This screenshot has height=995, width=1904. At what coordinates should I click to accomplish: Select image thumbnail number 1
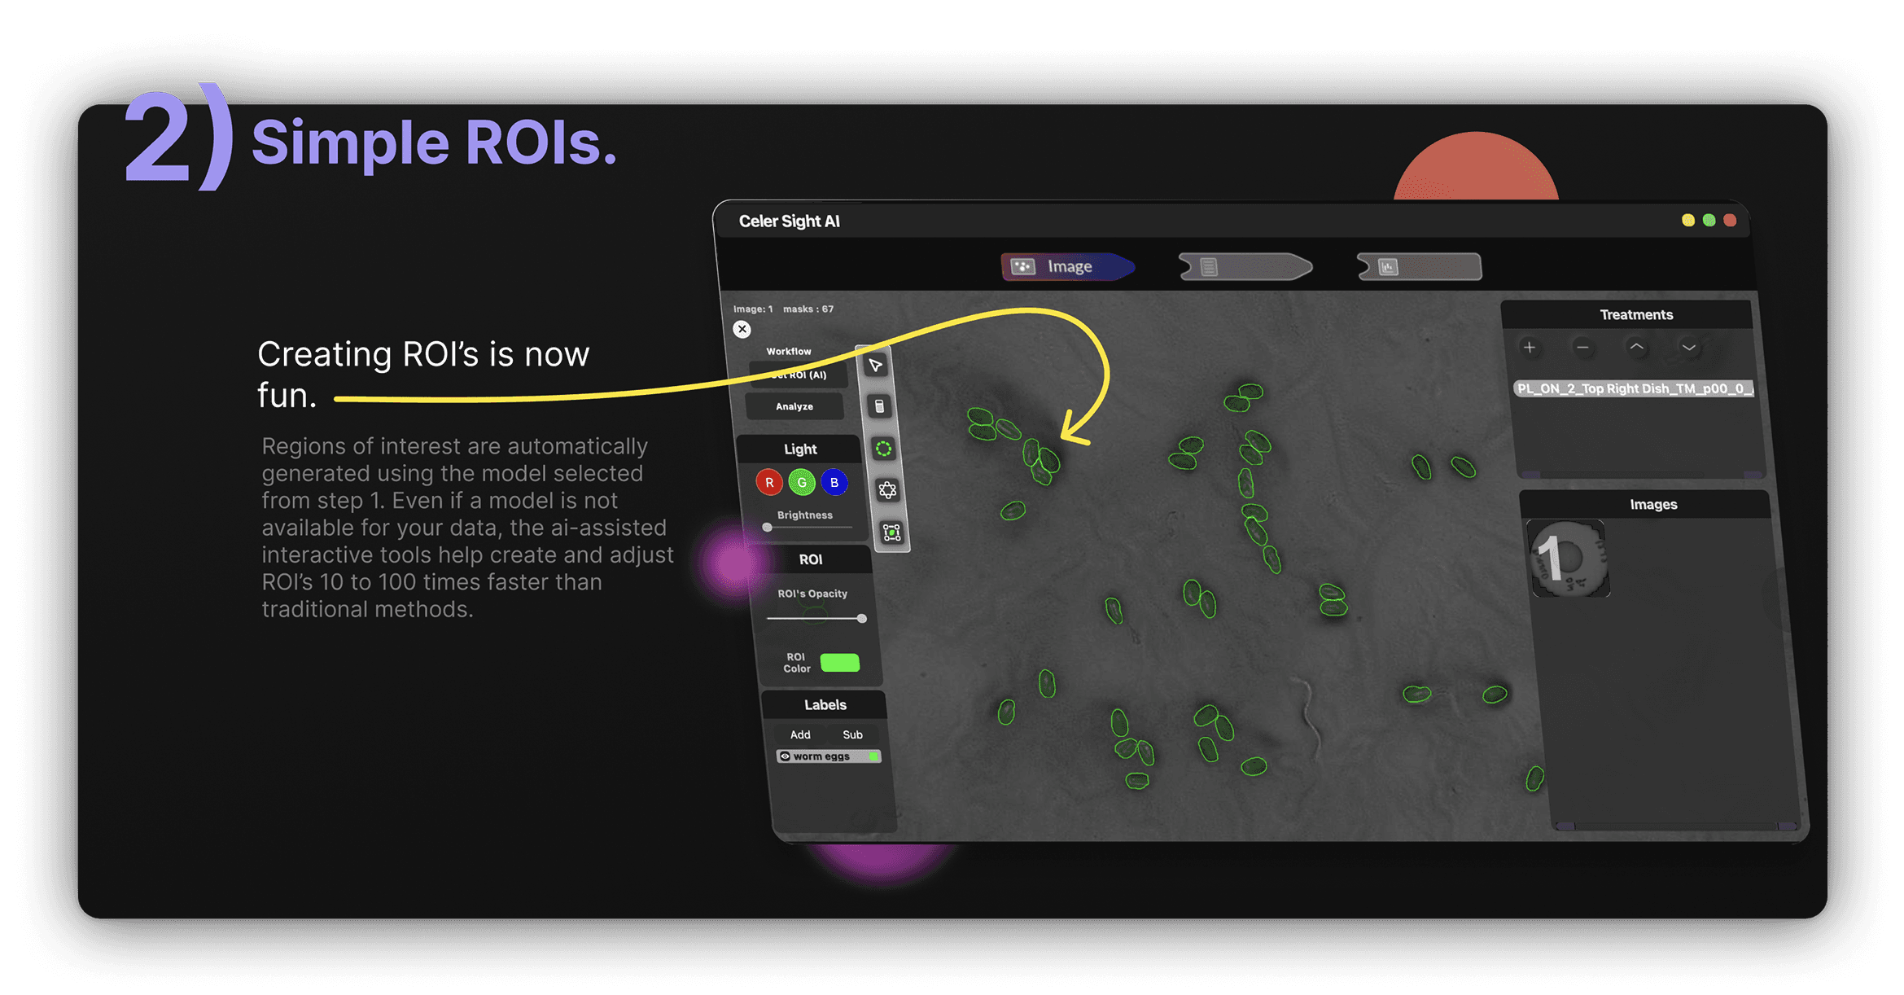pyautogui.click(x=1568, y=559)
